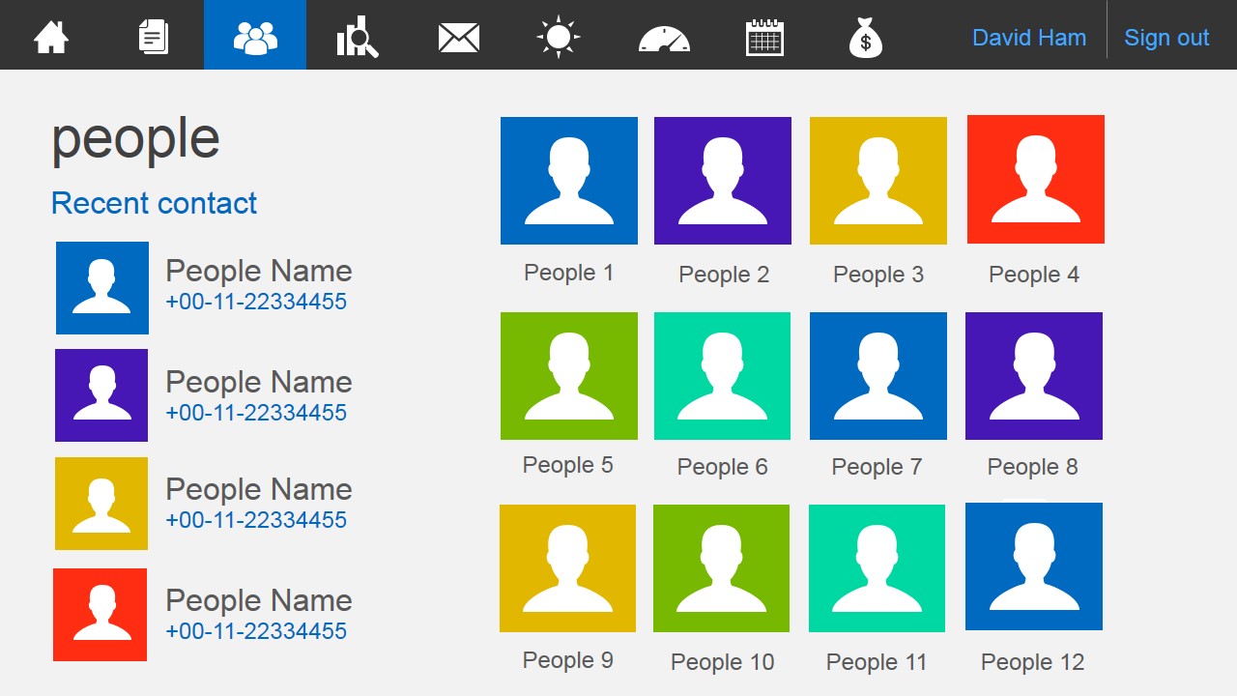Go to the Home icon in navbar
Image resolution: width=1237 pixels, height=696 pixels.
coord(51,37)
